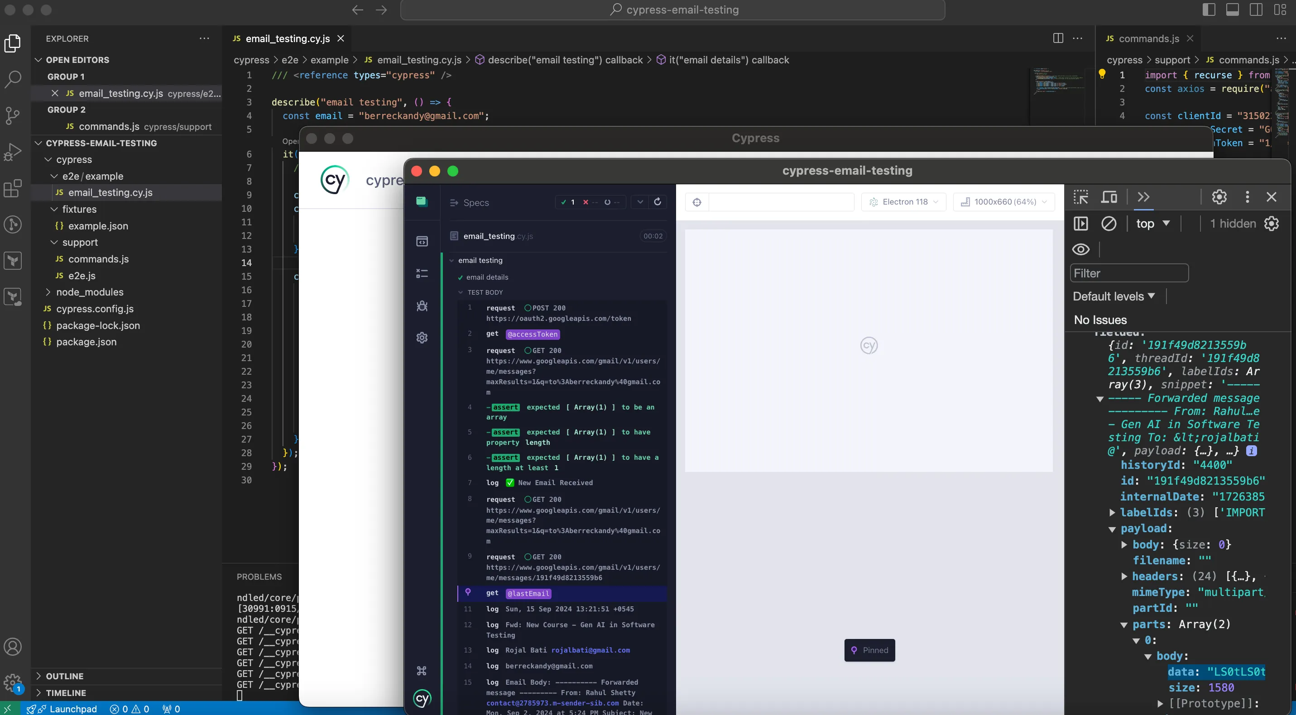Open the test-results dropdown chevron next to rerun
The width and height of the screenshot is (1296, 715).
coord(640,202)
